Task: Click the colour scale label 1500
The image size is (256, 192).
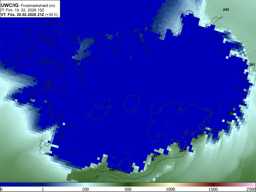Action: (x=213, y=189)
